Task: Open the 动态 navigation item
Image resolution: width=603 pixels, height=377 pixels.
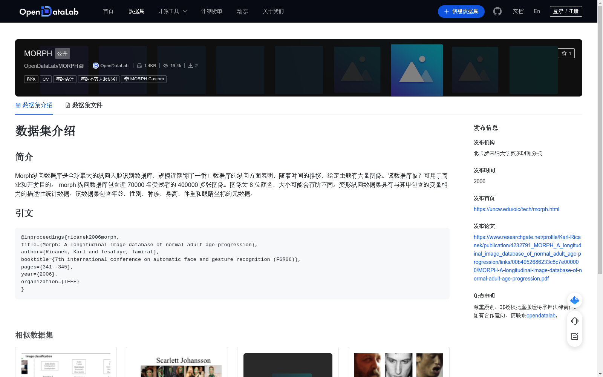Action: point(242,11)
